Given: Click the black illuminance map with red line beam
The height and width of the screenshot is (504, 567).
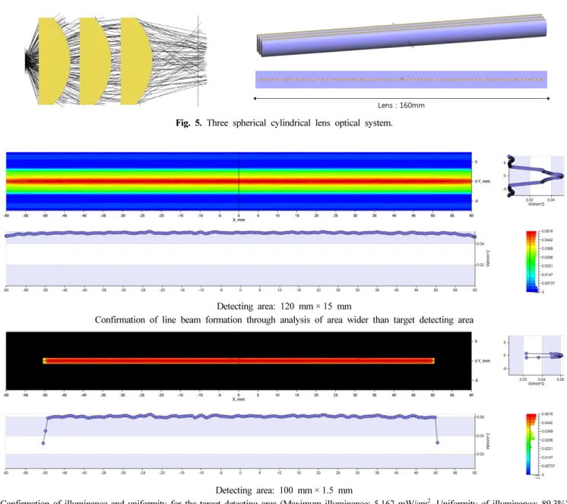Looking at the screenshot, I should 239,361.
